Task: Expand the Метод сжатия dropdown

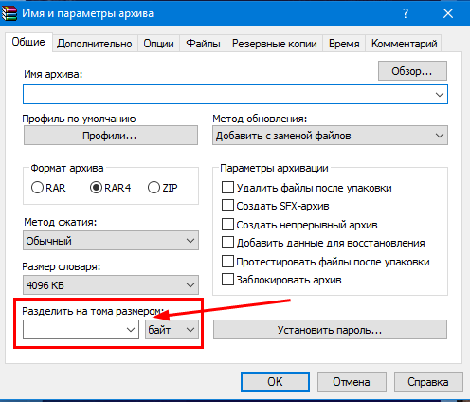Action: pyautogui.click(x=111, y=241)
